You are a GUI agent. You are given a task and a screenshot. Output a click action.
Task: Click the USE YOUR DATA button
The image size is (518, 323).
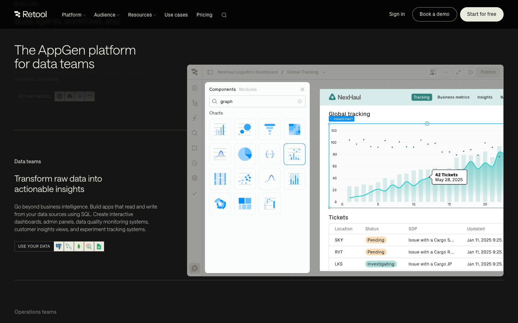point(34,247)
